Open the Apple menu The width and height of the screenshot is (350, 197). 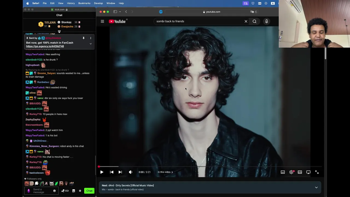coord(27,3)
